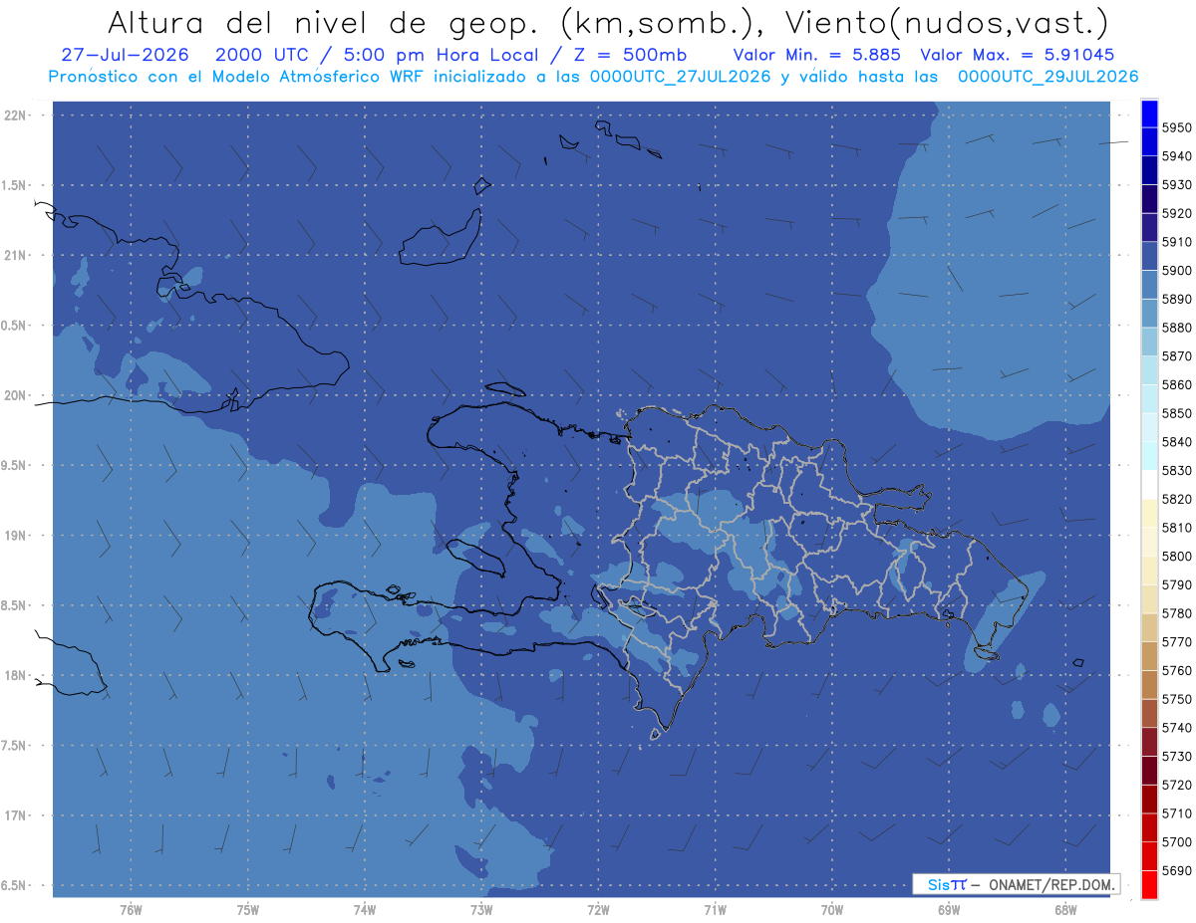This screenshot has width=1196, height=923.
Task: Click the 5750 colorbar label
Action: click(x=1176, y=699)
